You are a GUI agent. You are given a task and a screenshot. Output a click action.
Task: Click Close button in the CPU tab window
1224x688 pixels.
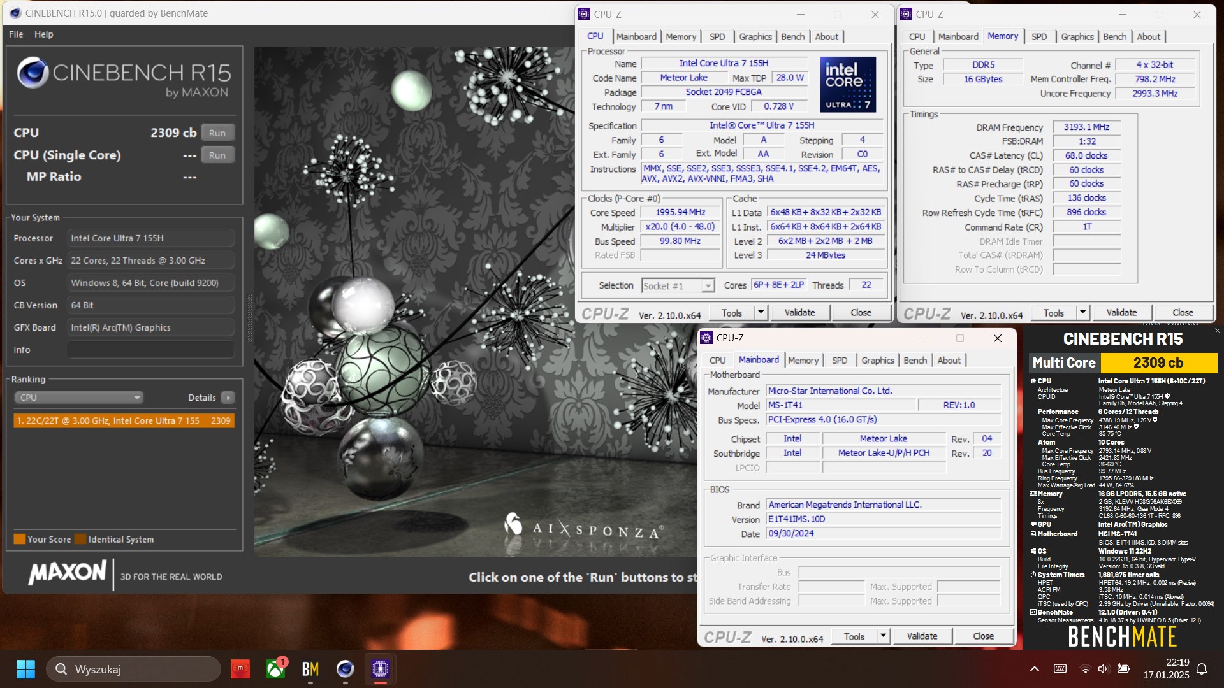[861, 312]
